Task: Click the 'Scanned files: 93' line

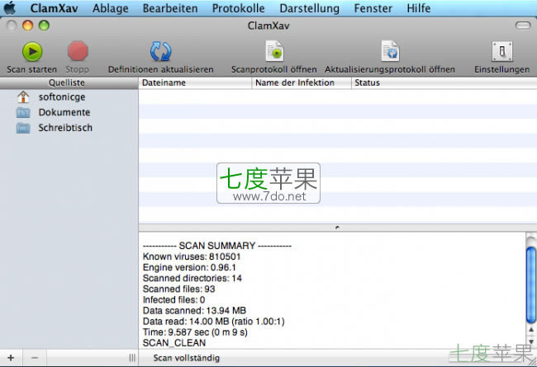Action: pos(178,289)
